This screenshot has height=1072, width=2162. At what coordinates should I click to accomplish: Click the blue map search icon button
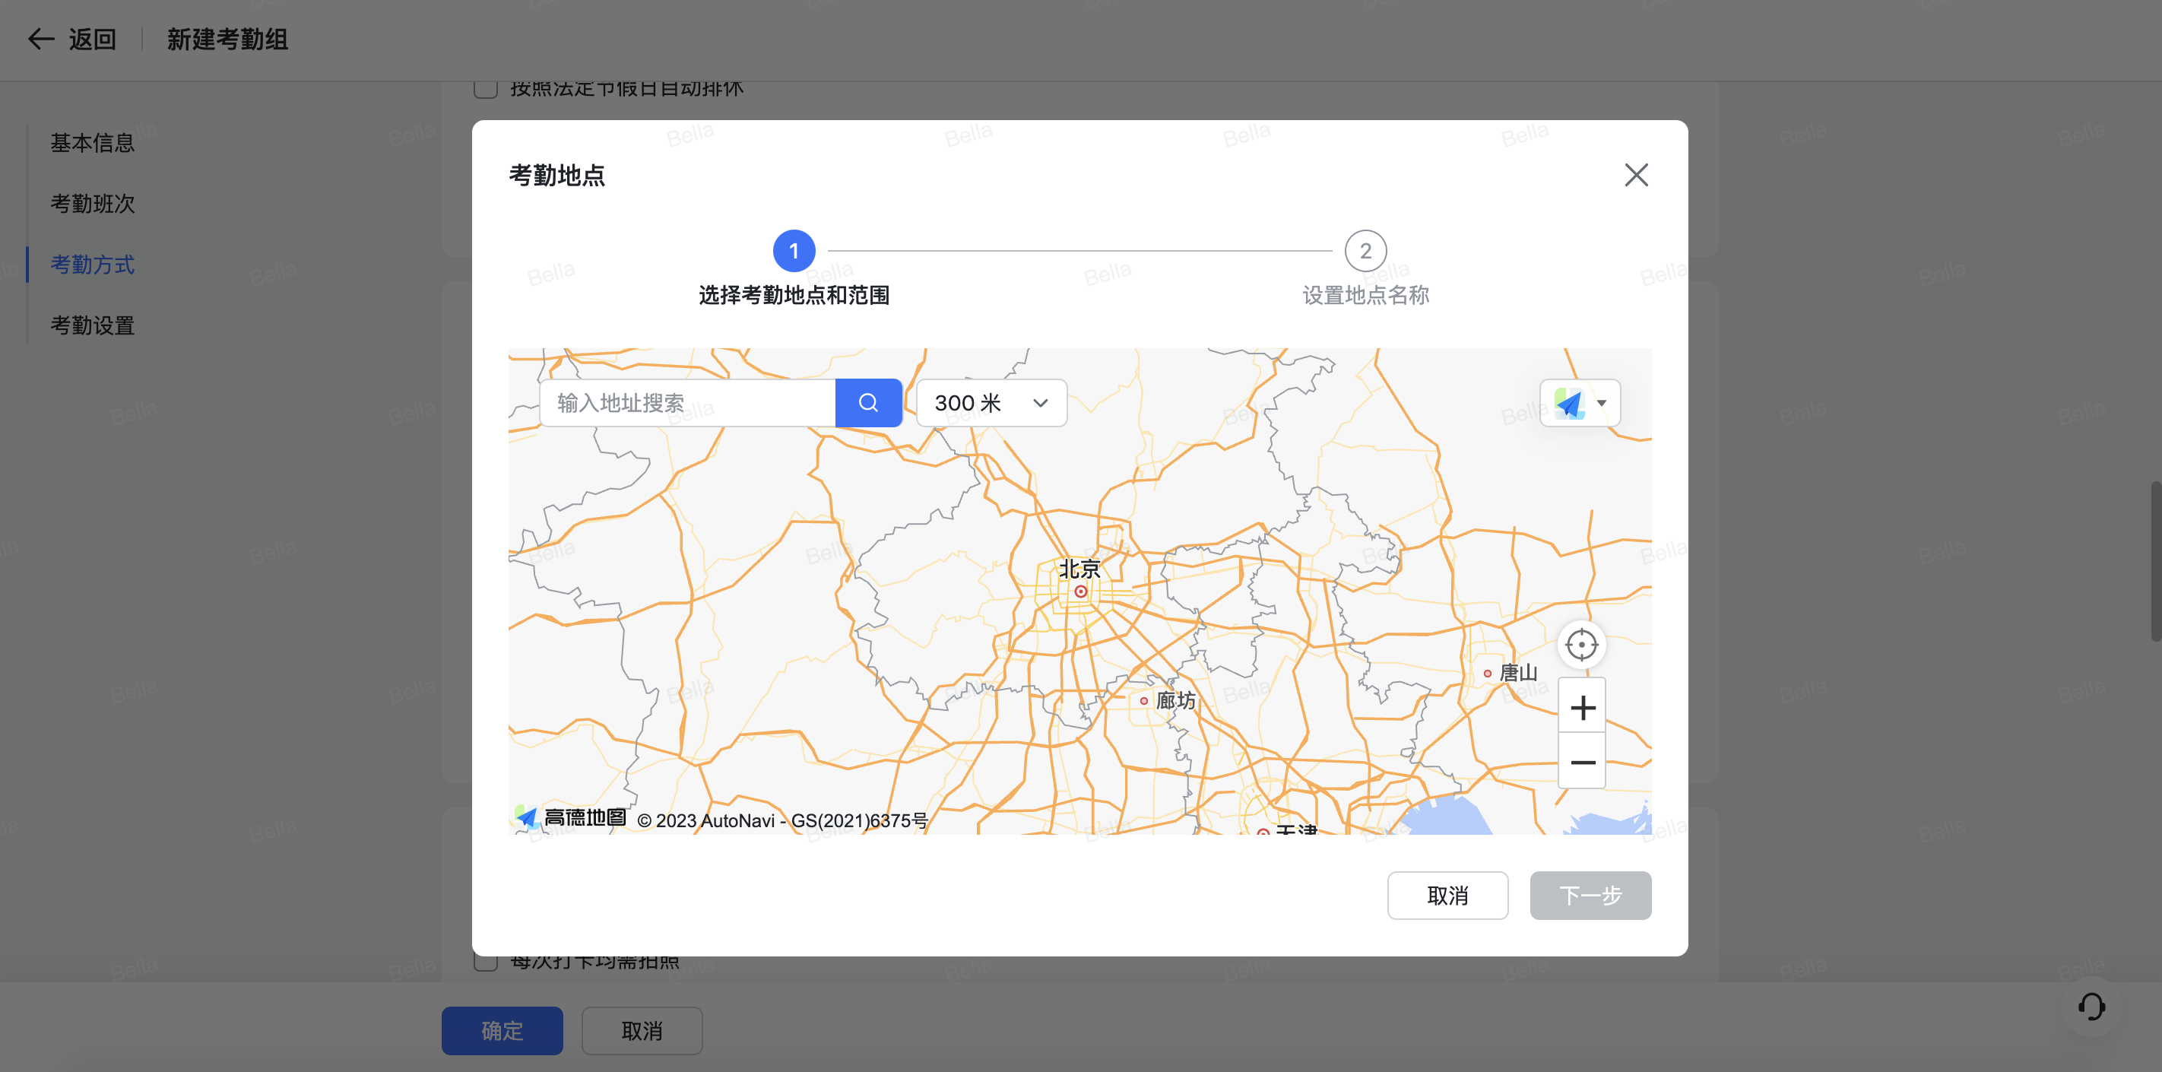click(869, 403)
